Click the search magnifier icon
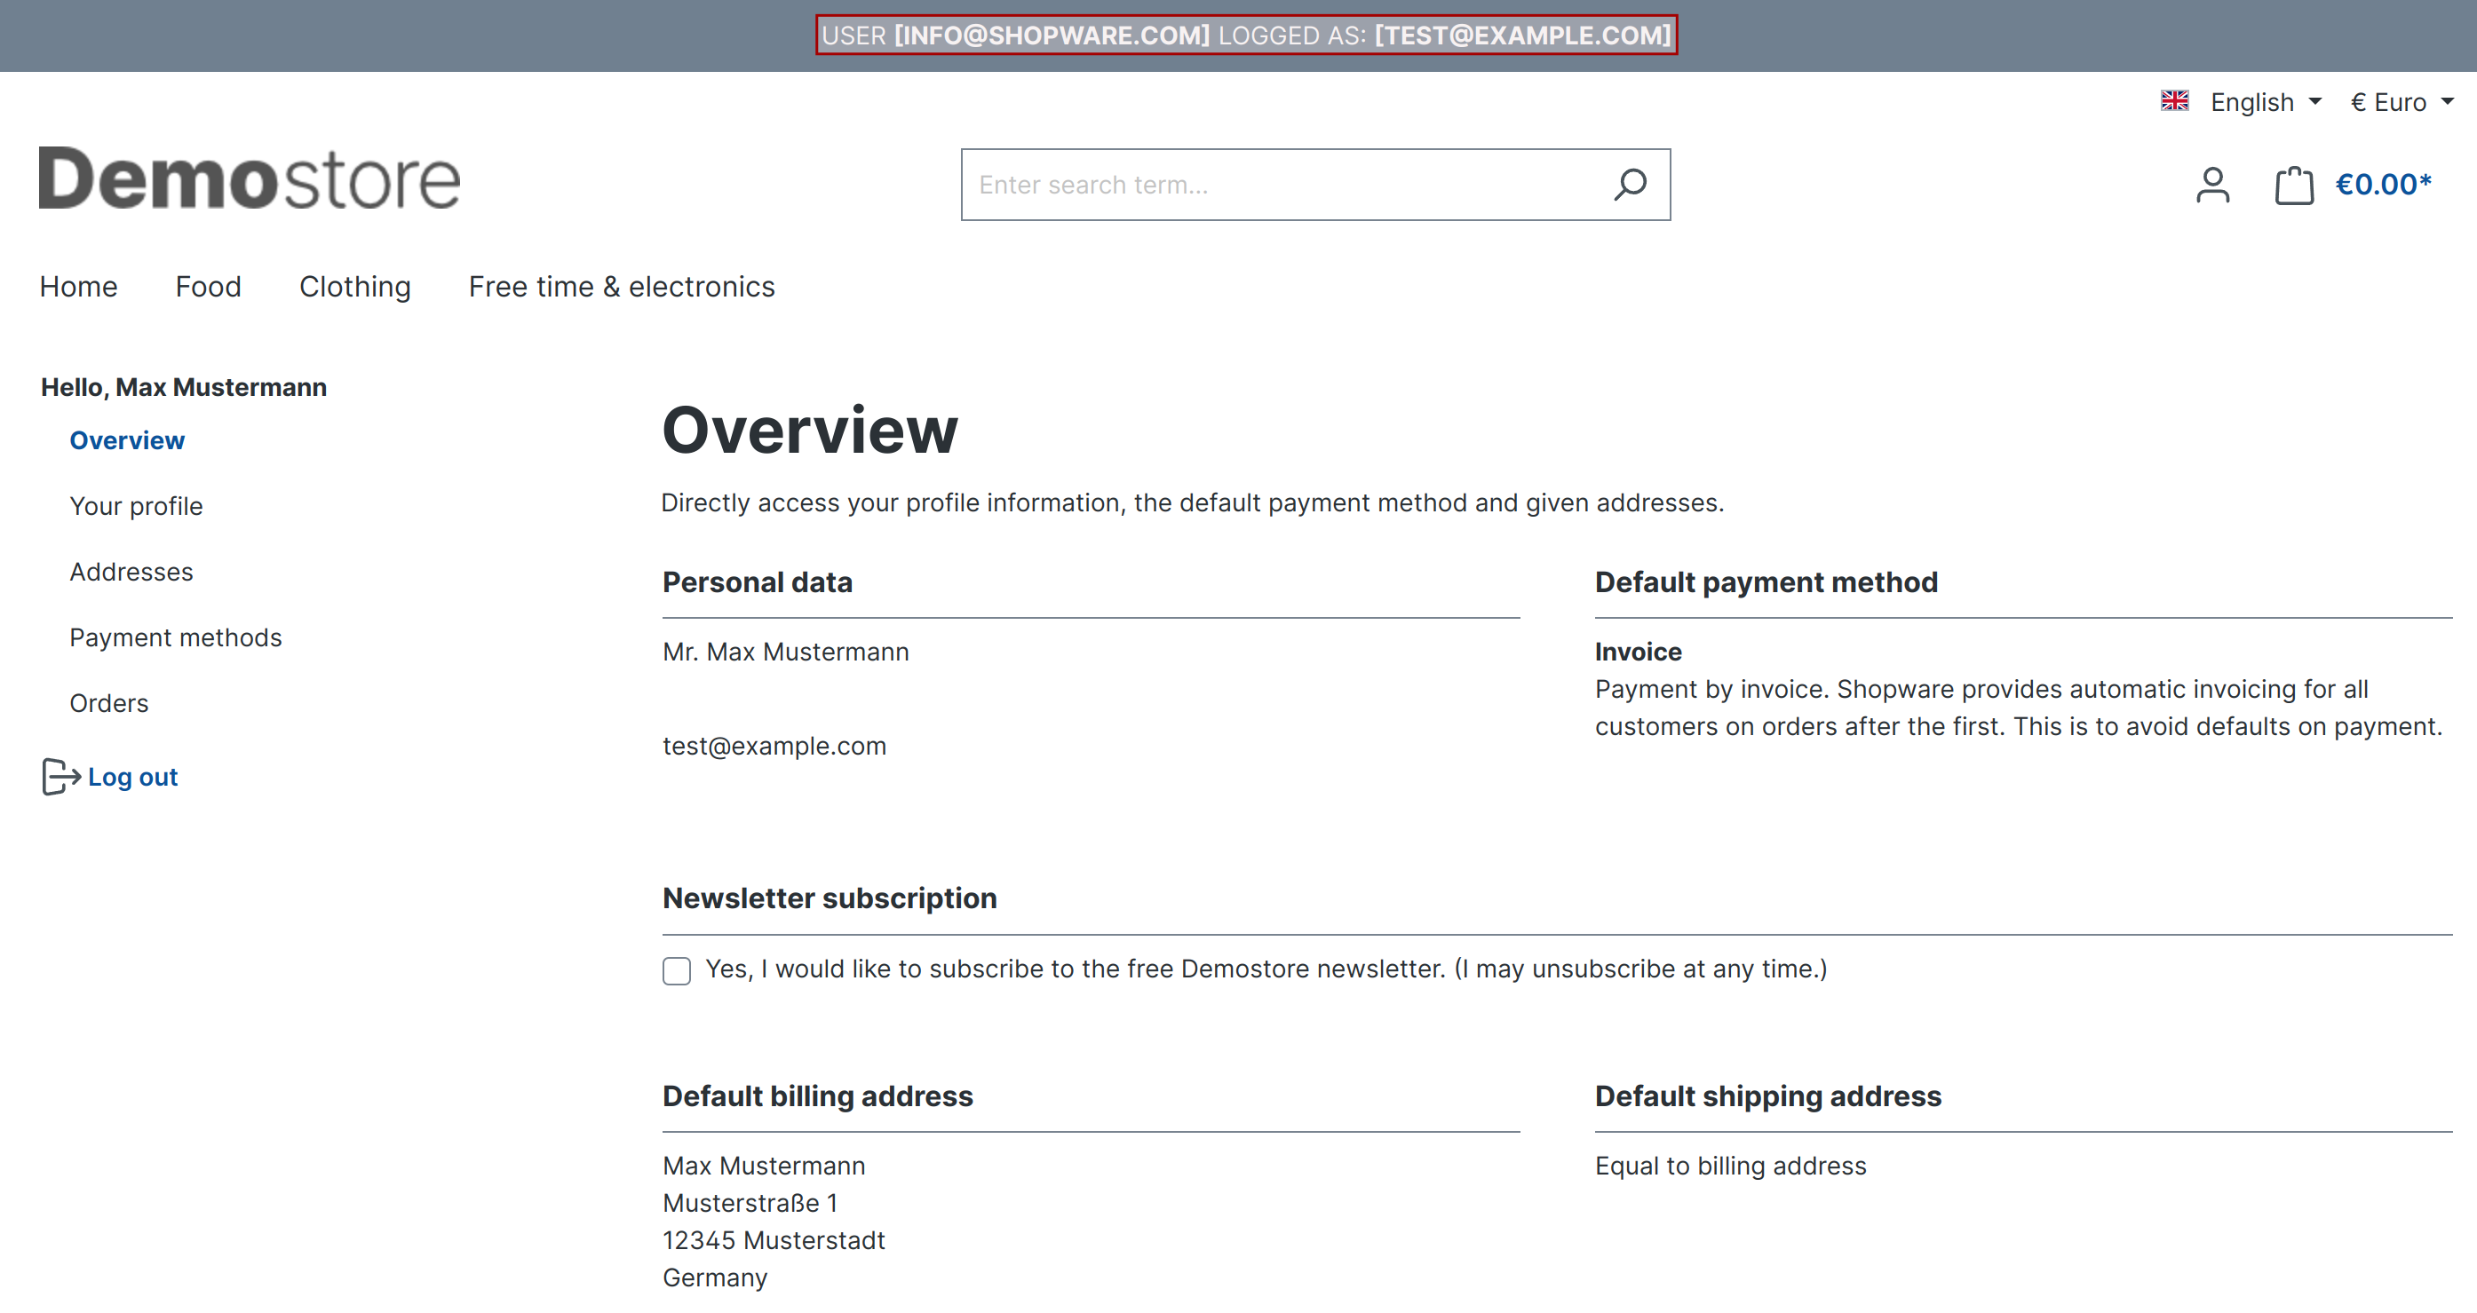The image size is (2477, 1313). tap(1630, 185)
